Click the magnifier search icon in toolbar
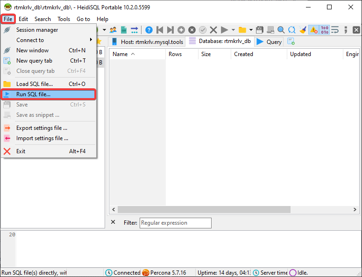Screen dimensions: 362x277 tap(281, 30)
